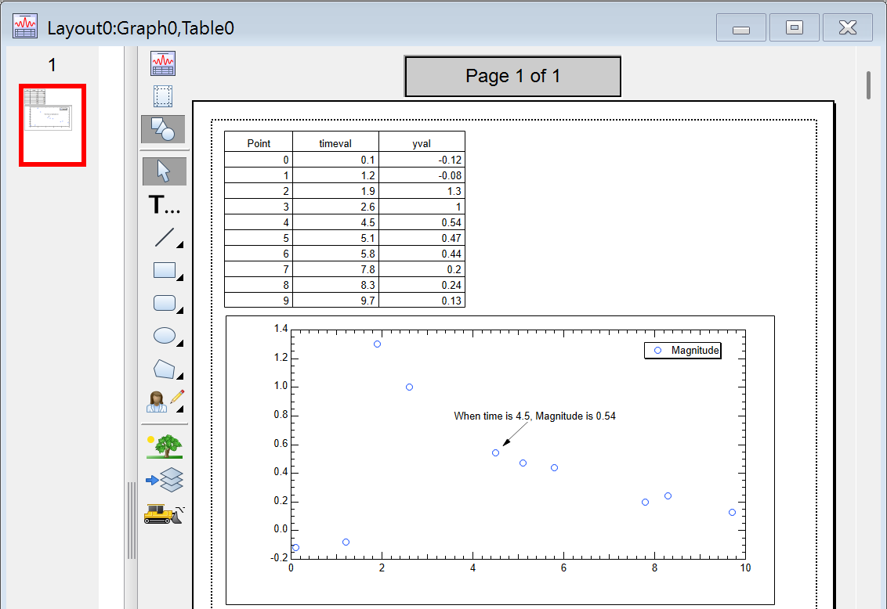This screenshot has width=887, height=609.
Task: Select the marquee tool with dotted rectangle
Action: pyautogui.click(x=163, y=96)
